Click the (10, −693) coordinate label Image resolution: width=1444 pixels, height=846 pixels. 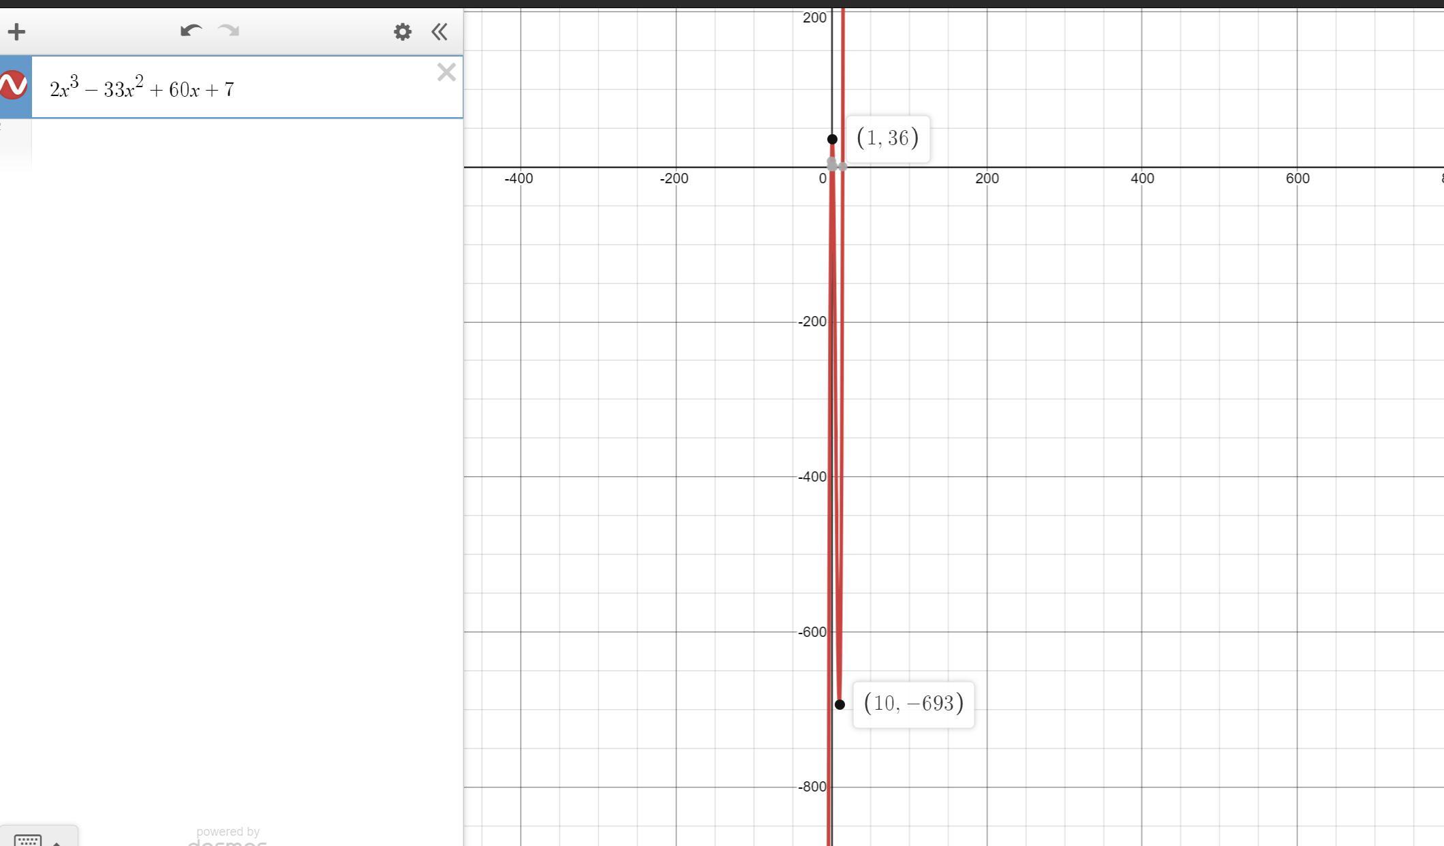click(913, 704)
